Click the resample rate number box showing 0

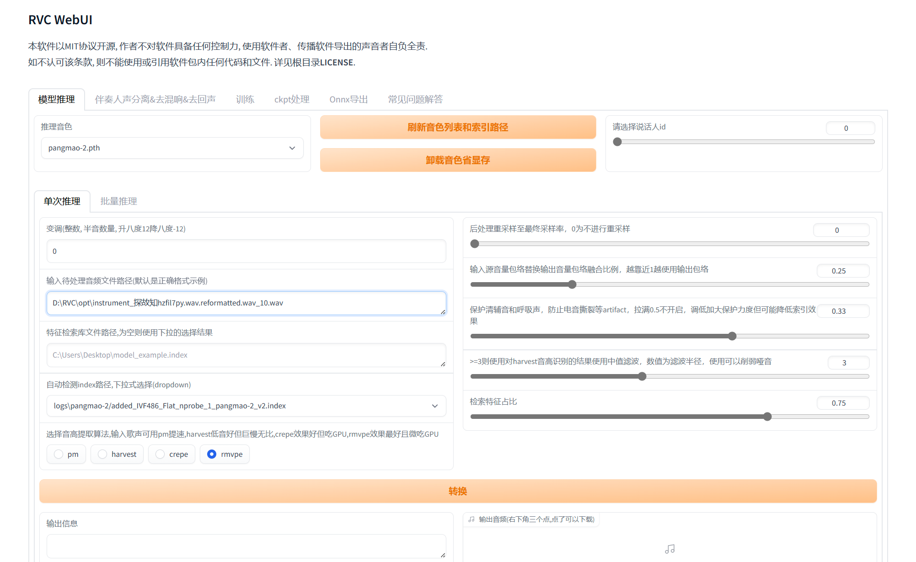coord(841,230)
